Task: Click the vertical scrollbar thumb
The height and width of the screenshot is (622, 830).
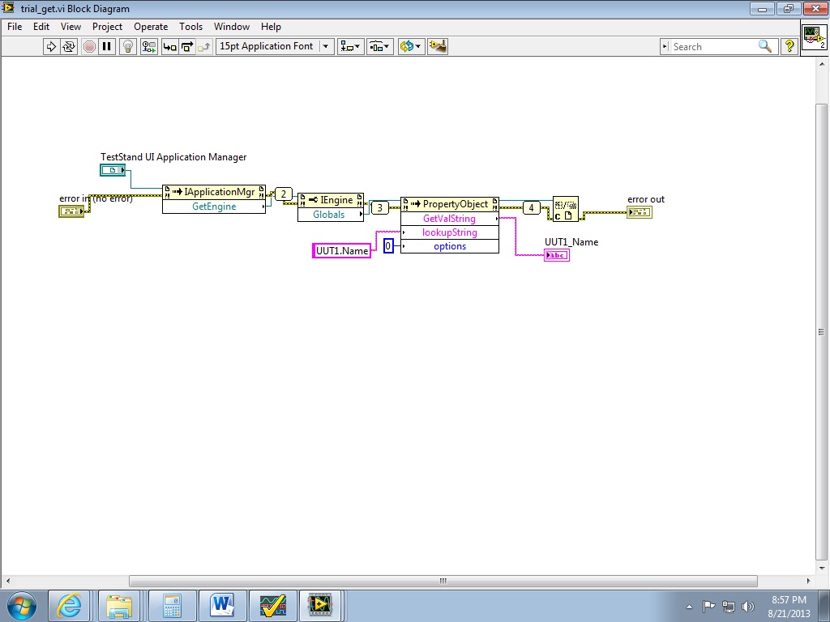Action: pos(821,331)
